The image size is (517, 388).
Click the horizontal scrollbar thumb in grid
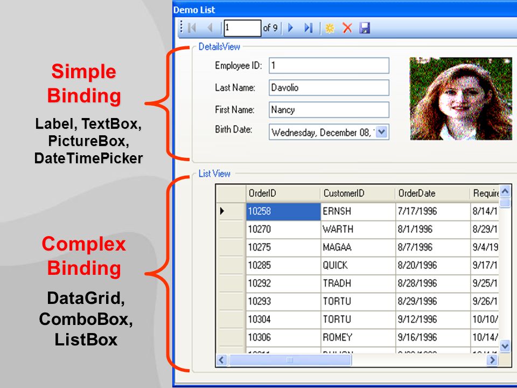pos(290,360)
